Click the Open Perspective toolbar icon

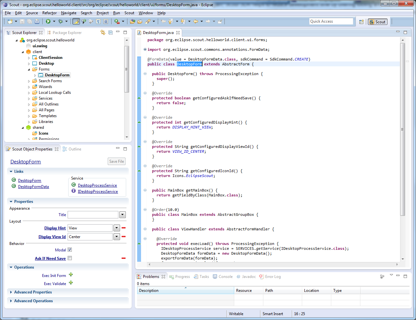361,22
